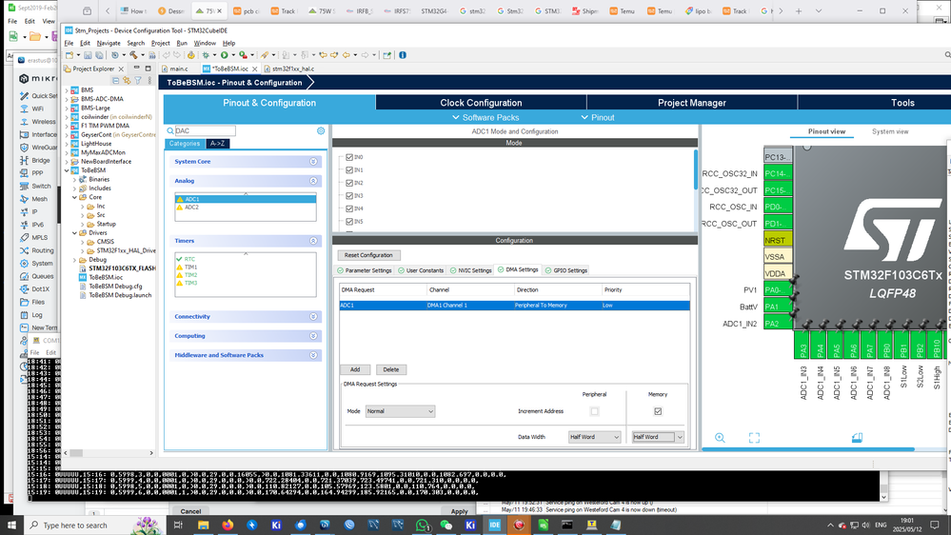Click the STM32CubeIDE taskbar icon

click(495, 525)
